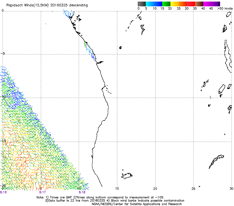Click the 'Data buffer is 22 hrs' note line
Screen dimensions: 234x206
[114, 201]
